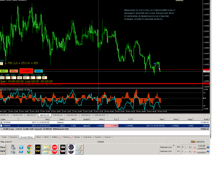Open the Exposure terminal tab
This screenshot has width=213, height=170.
coord(13,137)
